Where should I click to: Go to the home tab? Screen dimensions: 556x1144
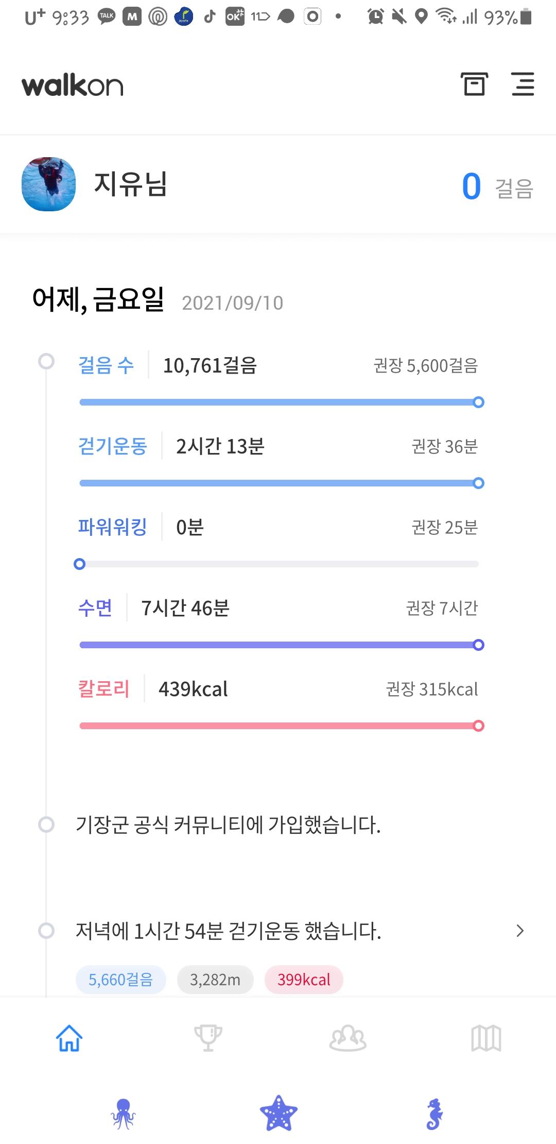pos(69,1038)
